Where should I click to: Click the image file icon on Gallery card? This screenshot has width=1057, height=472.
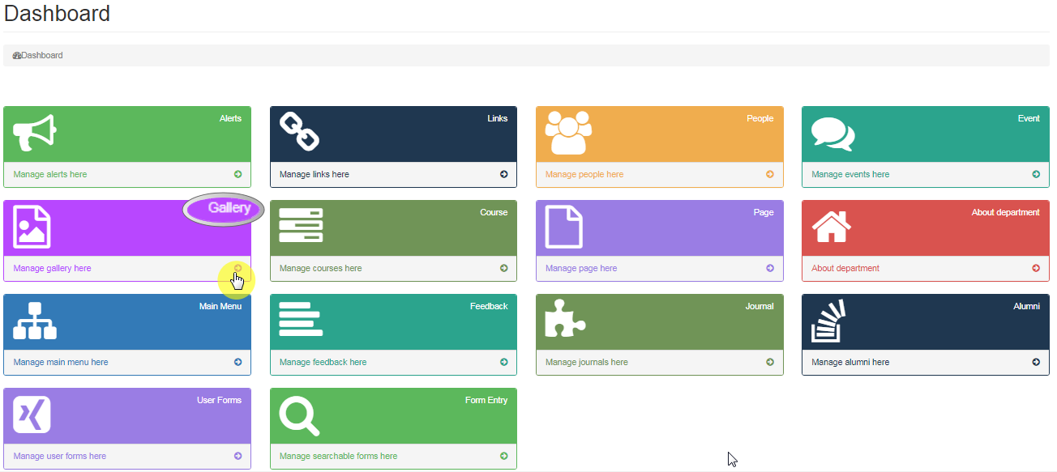[x=32, y=227]
